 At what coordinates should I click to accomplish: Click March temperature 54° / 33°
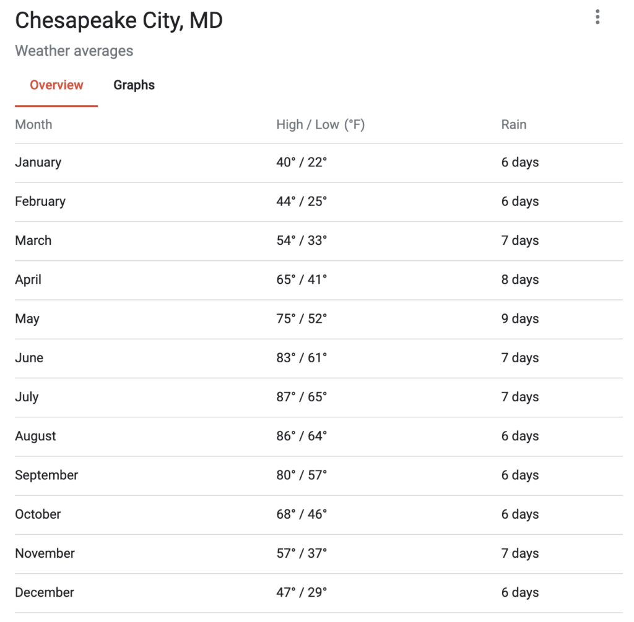[x=302, y=241]
